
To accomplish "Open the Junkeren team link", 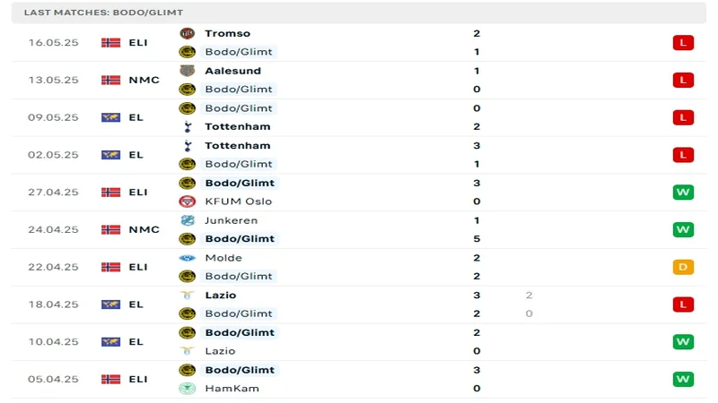I will [x=231, y=220].
